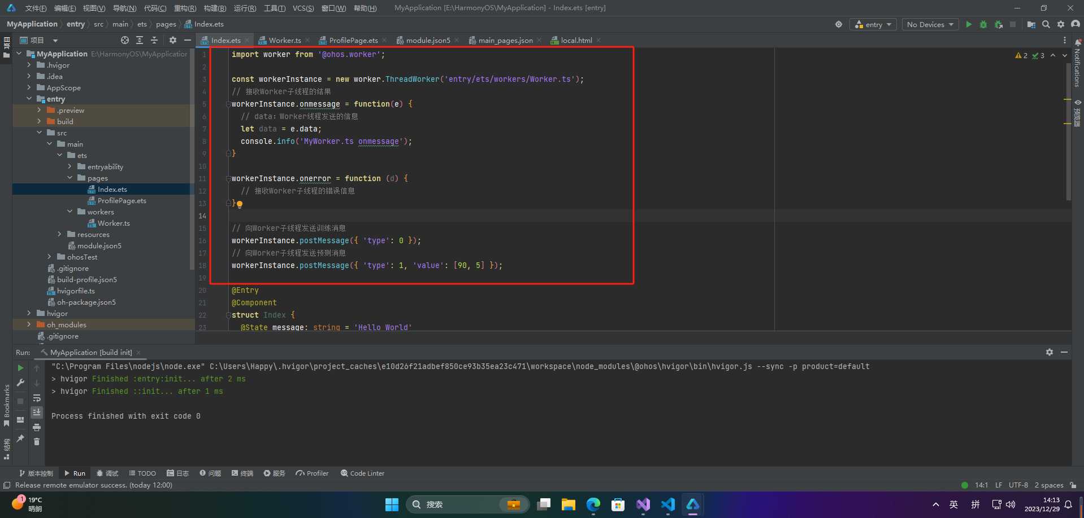Collapse all nodes in the project tree

(x=154, y=40)
